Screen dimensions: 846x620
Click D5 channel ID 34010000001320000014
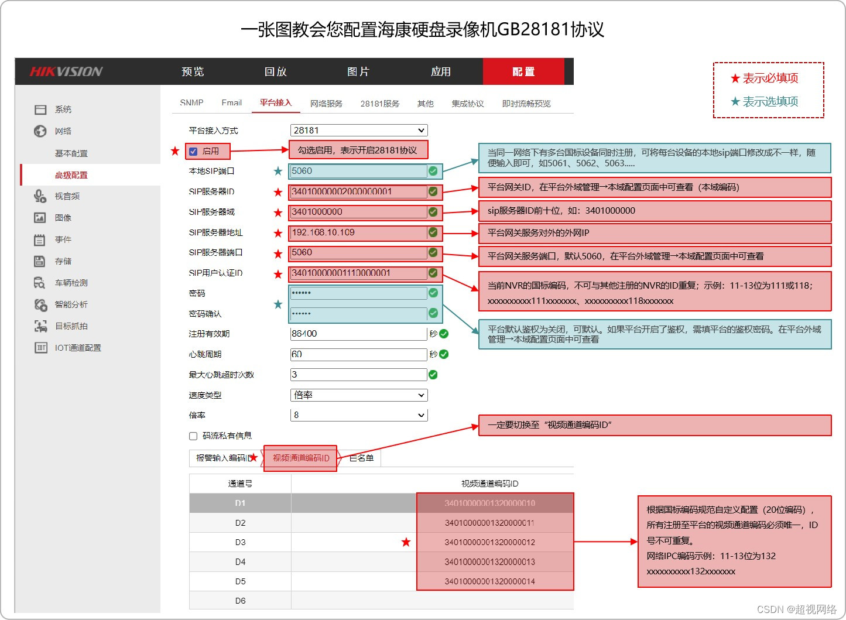489,581
